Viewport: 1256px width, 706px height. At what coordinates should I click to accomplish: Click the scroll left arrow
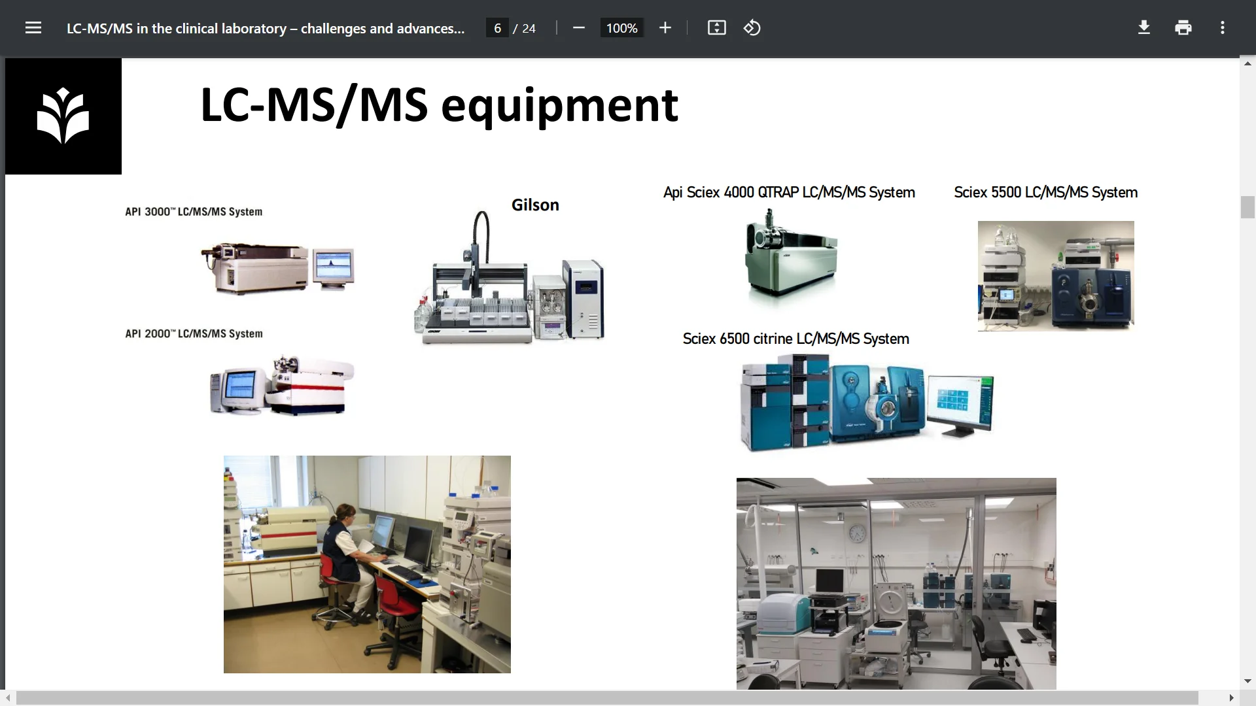coord(8,698)
